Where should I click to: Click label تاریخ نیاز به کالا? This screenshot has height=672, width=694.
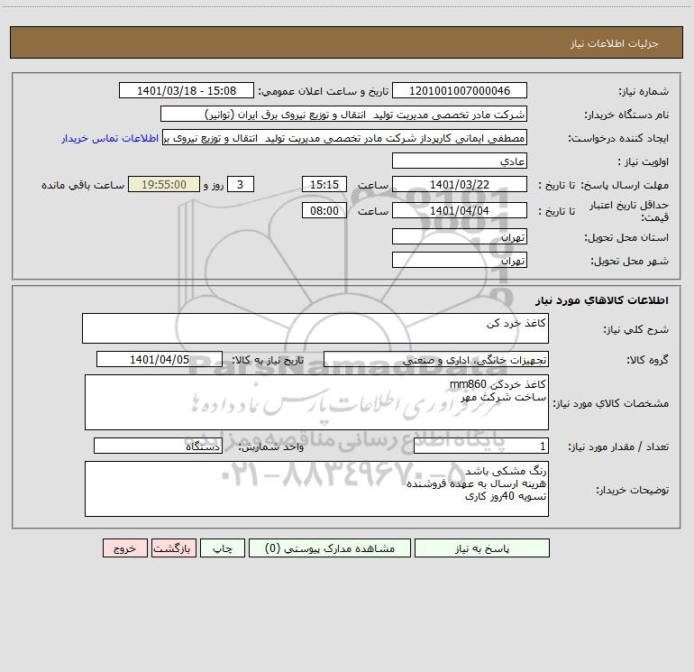pyautogui.click(x=269, y=360)
